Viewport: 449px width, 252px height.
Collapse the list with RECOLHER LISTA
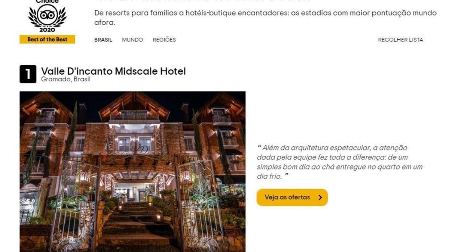[400, 40]
